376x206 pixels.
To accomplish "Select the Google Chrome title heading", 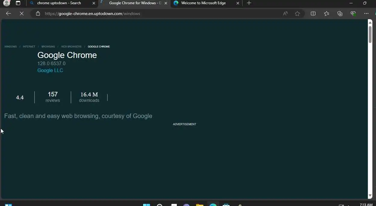I will click(67, 55).
